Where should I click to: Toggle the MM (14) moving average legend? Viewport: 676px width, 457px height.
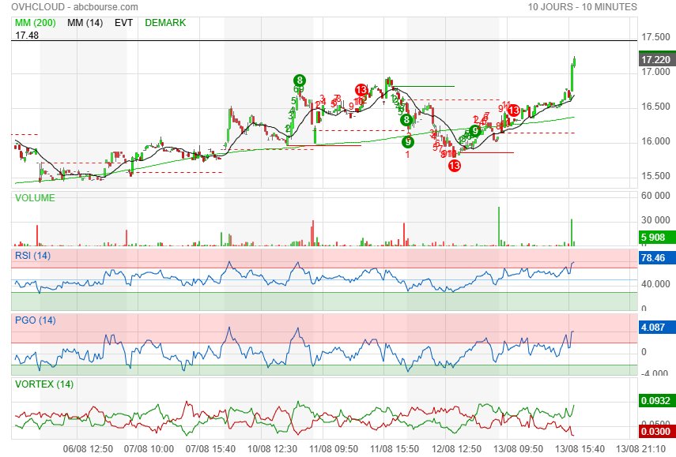pyautogui.click(x=85, y=23)
